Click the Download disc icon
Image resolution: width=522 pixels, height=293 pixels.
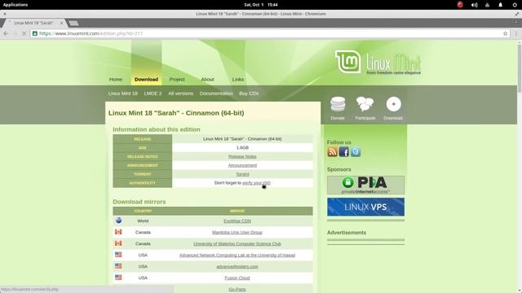tap(393, 104)
